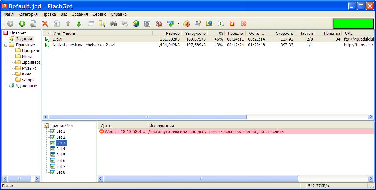Viewport: 376px width, 190px height.
Task: Click the red FlashGet logo toolbar icon
Action: click(232, 24)
